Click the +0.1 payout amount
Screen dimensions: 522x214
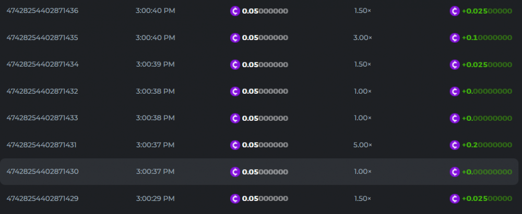pos(487,37)
